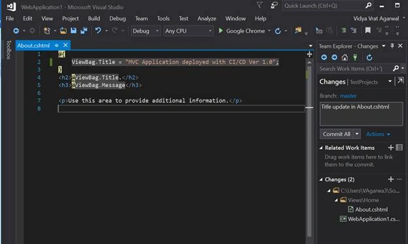This screenshot has height=244, width=408.
Task: Click the New Project toolbar icon
Action: (x=47, y=31)
